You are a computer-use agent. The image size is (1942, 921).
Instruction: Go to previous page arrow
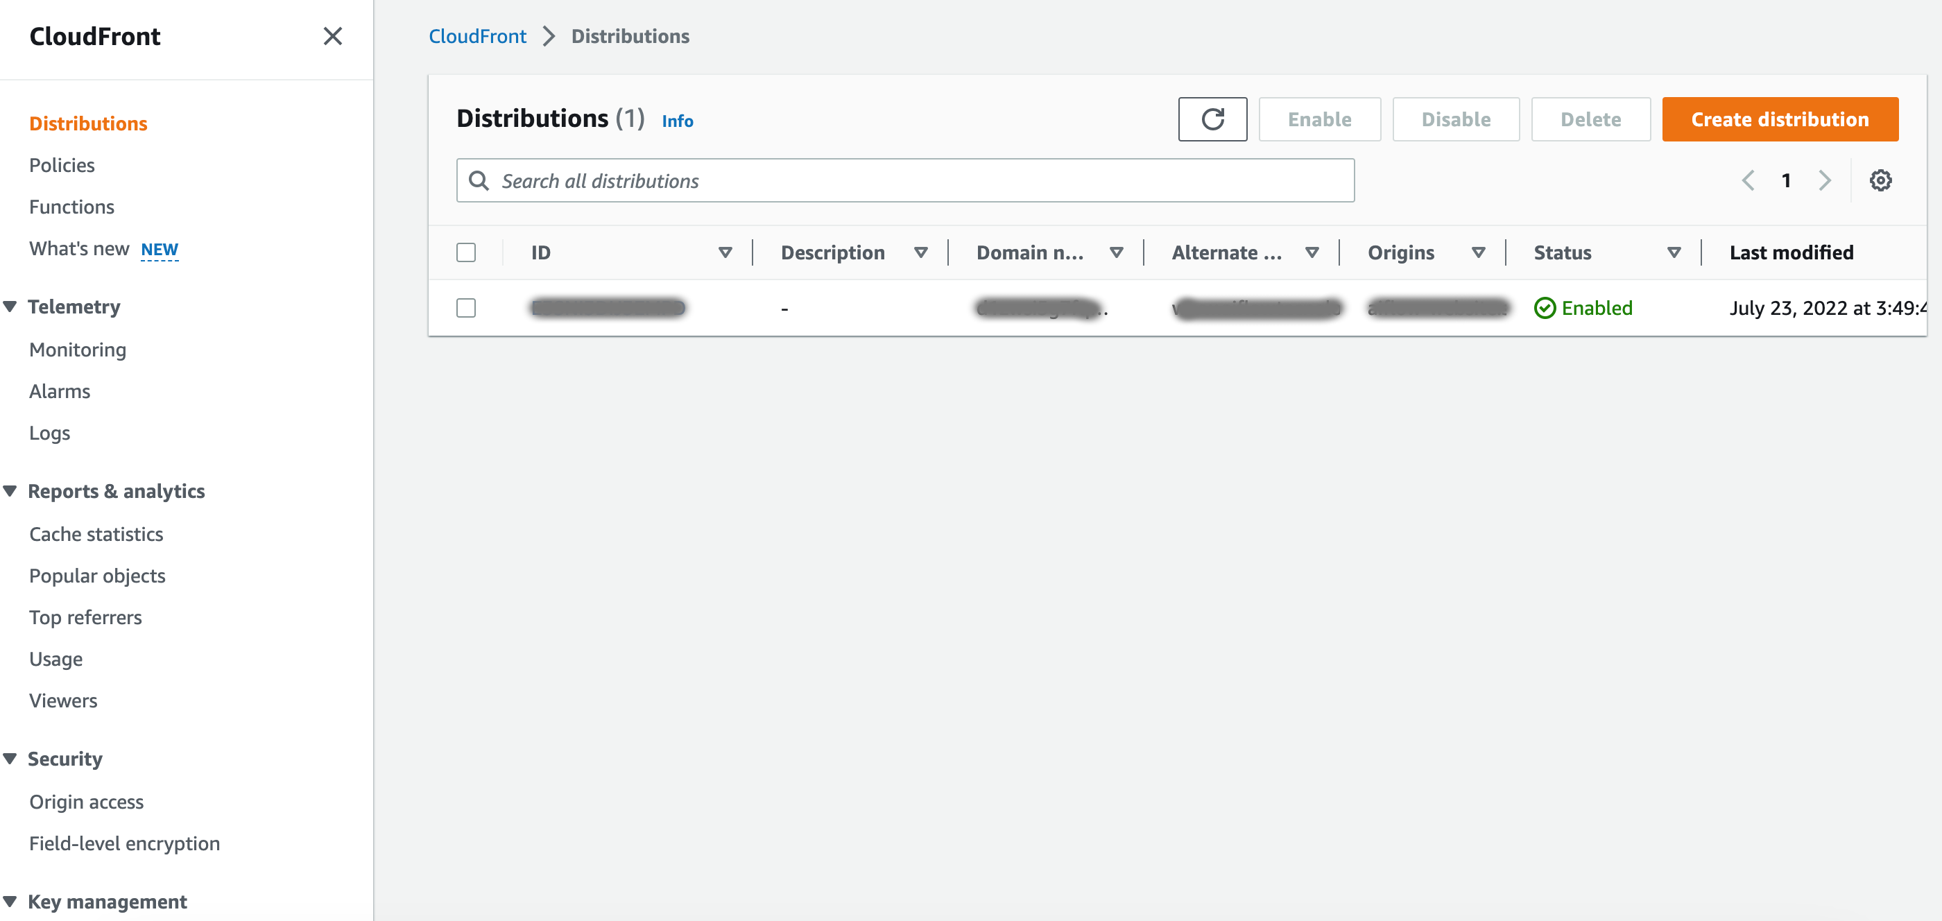pyautogui.click(x=1748, y=180)
